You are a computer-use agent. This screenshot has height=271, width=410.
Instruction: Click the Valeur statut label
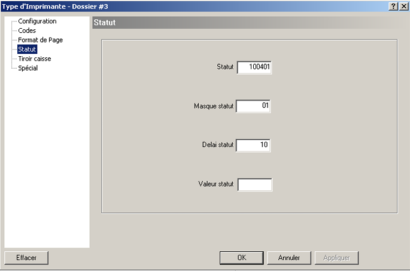pos(216,184)
